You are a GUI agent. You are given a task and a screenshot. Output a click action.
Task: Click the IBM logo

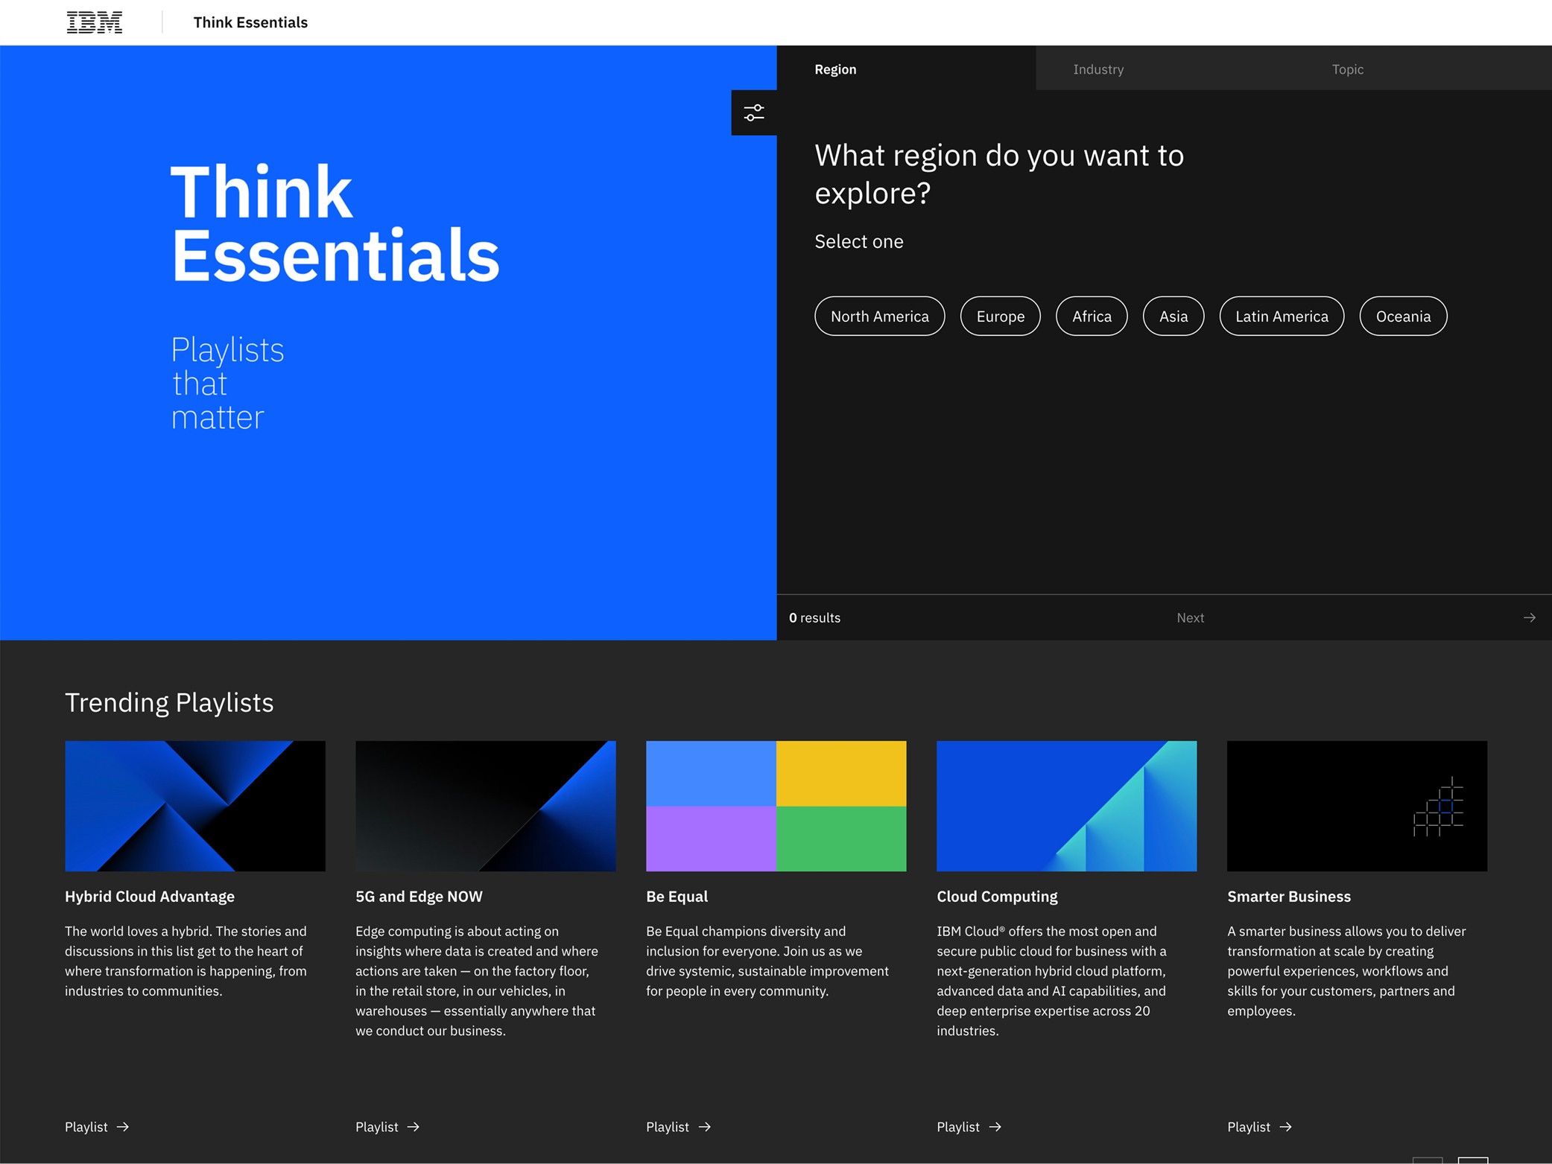pos(95,22)
